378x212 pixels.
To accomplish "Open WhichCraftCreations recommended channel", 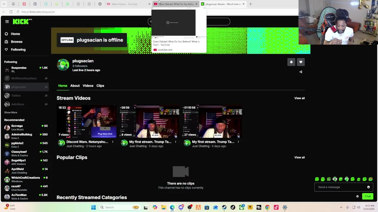I will pos(26,179).
